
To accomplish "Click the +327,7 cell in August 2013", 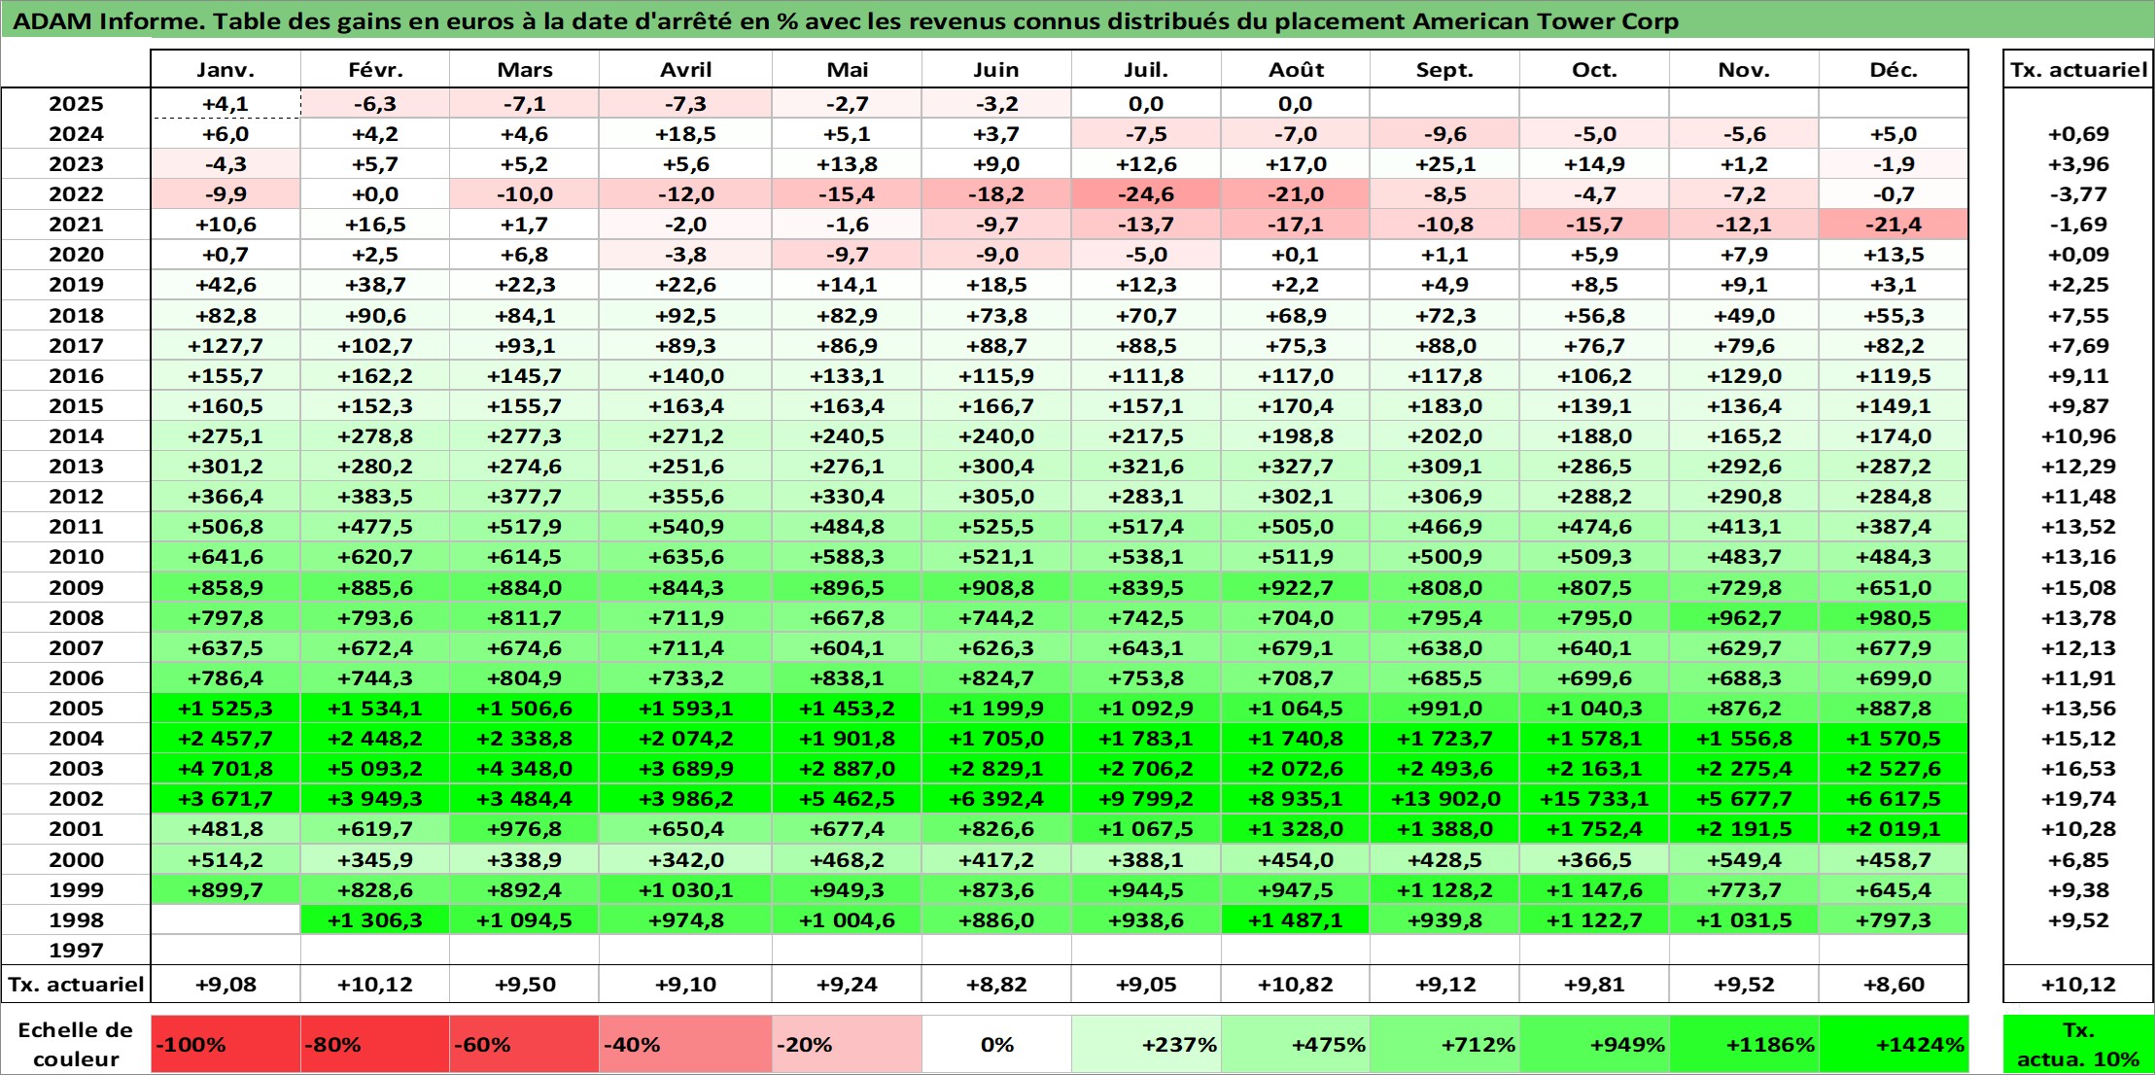I will click(x=1296, y=467).
